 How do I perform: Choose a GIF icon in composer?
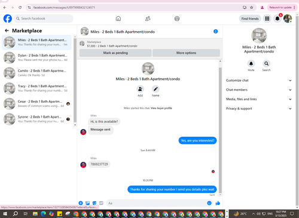tap(101, 203)
